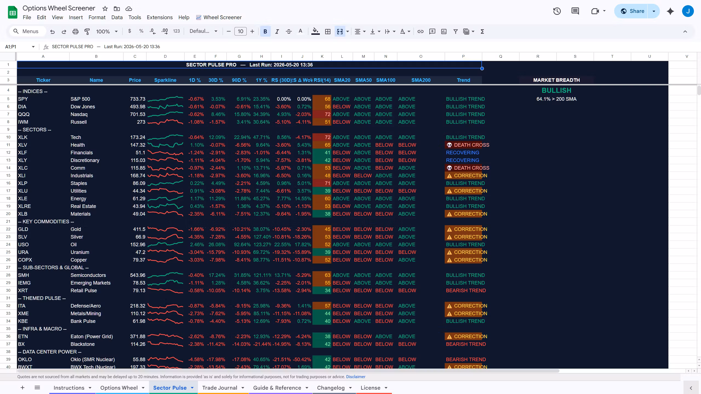Open the Disclaimer link
701x394 pixels.
[355, 377]
